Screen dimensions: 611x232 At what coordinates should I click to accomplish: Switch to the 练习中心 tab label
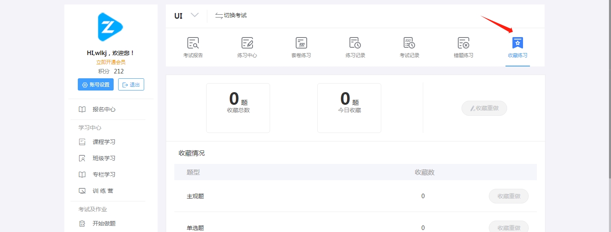pyautogui.click(x=247, y=55)
